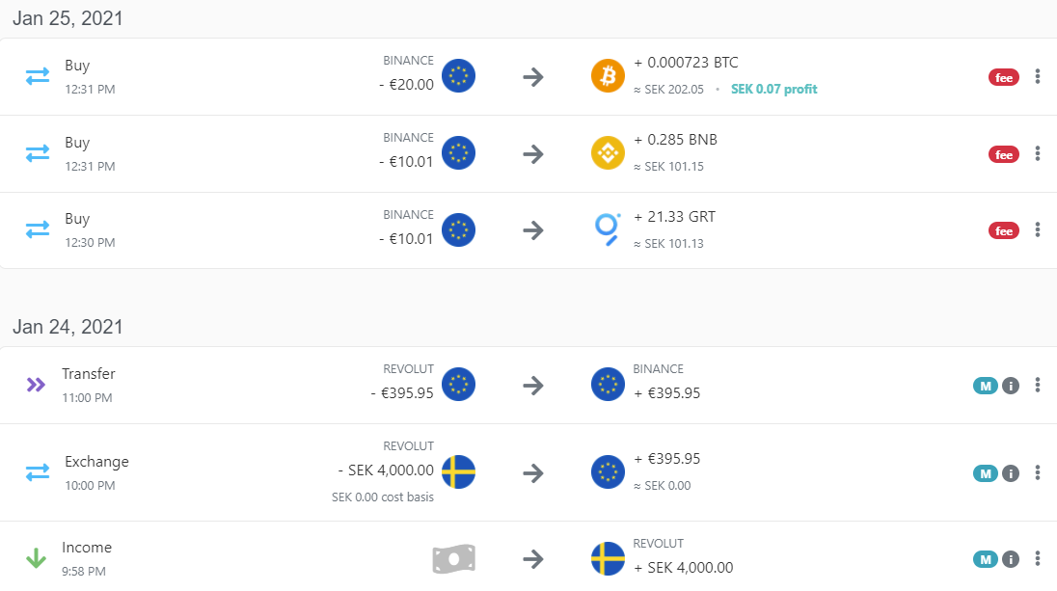Select the Jan 25, 2021 date header

coord(68,17)
